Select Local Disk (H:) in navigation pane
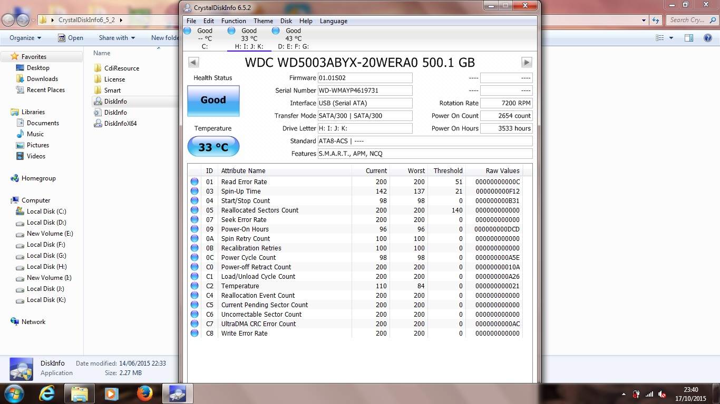Viewport: 720px width, 404px height. coord(46,267)
